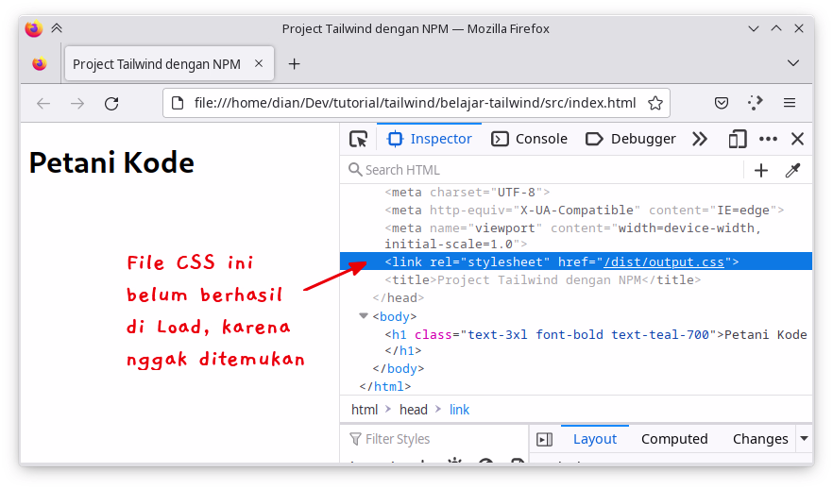Click the Petani Kode heading on page

tap(111, 162)
